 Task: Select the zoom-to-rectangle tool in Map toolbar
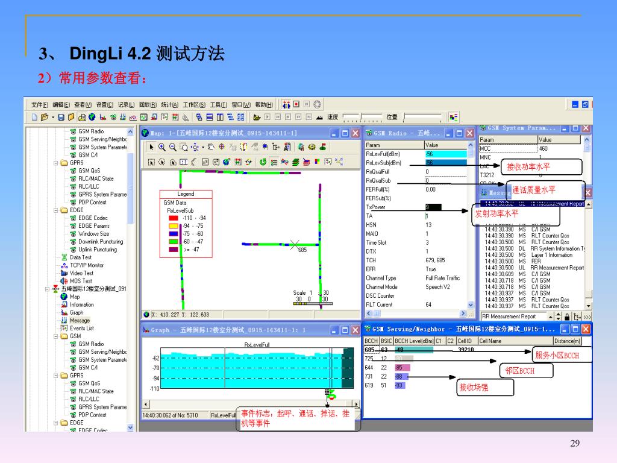[184, 147]
